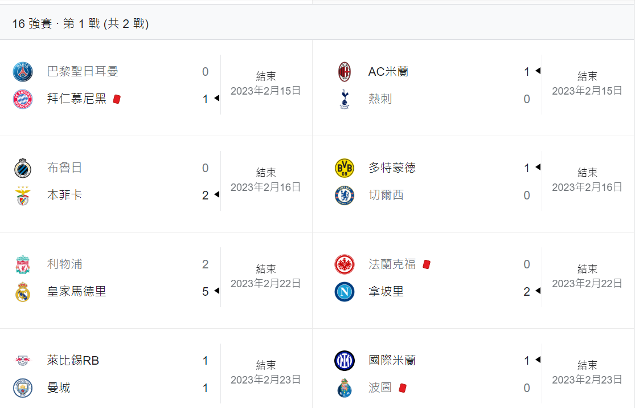
Task: Open the 萊比錫RB team link
Action: tap(73, 361)
